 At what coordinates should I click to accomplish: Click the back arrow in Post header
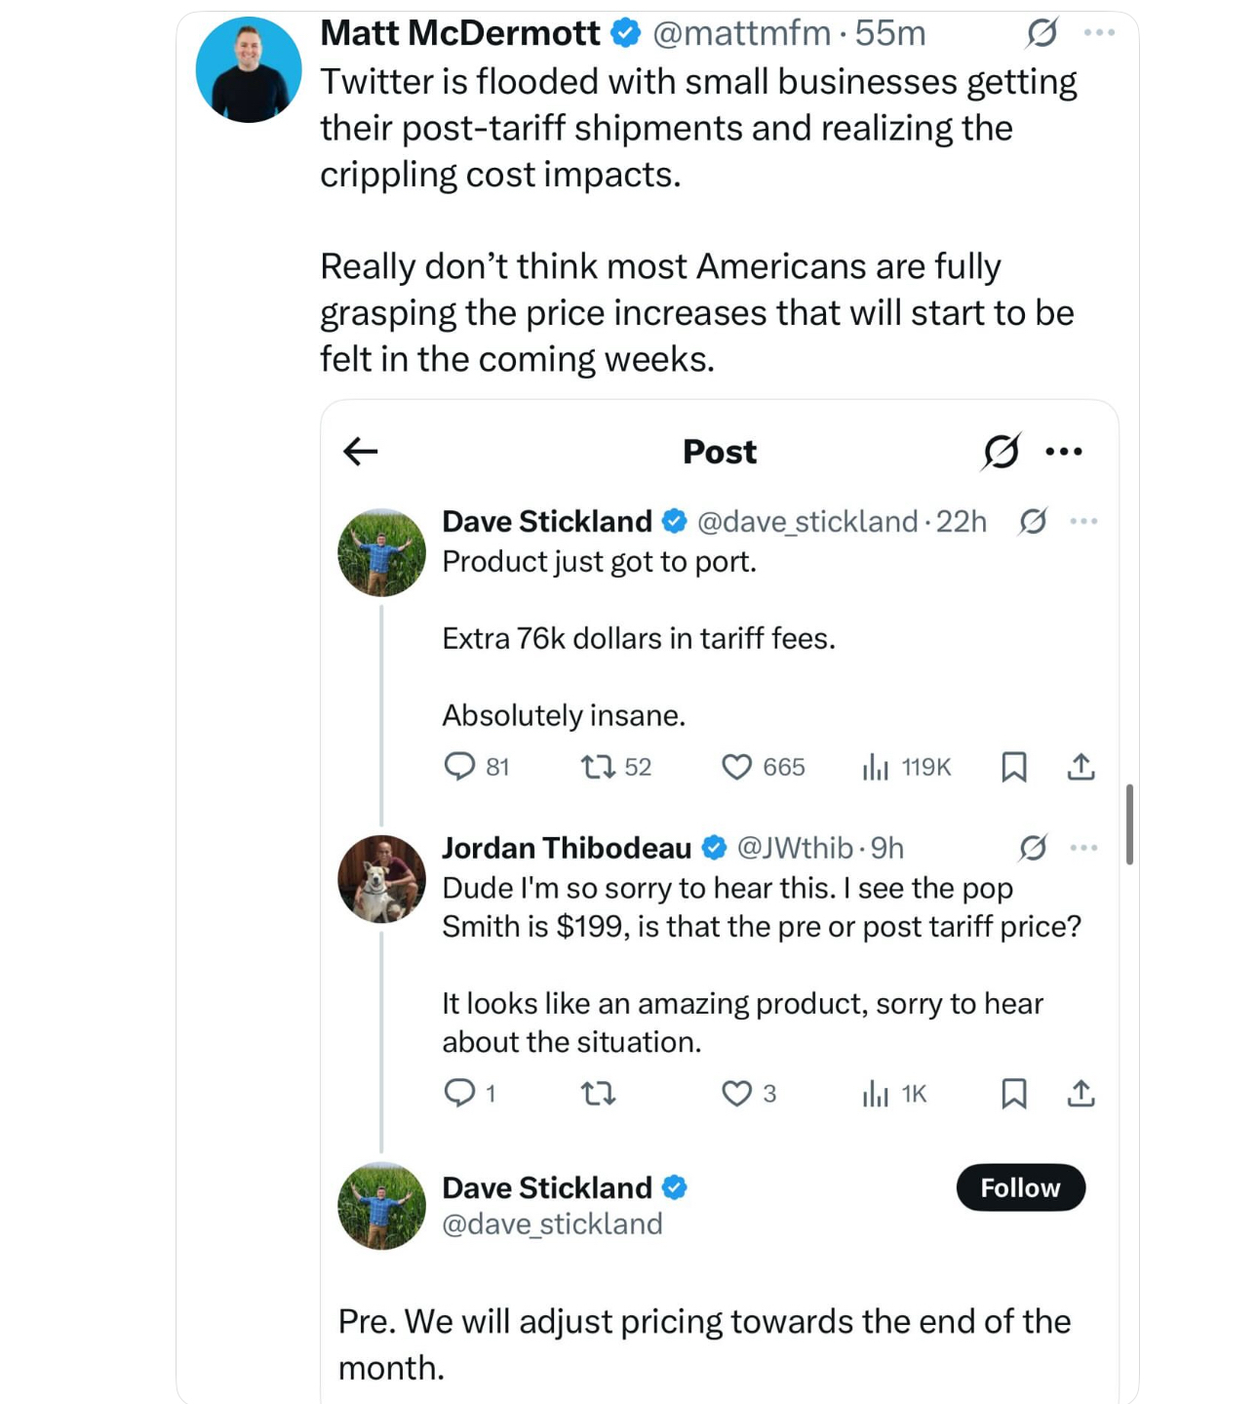click(x=361, y=451)
